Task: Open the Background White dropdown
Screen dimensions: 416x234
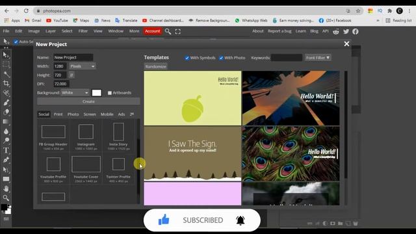Action: tap(75, 93)
